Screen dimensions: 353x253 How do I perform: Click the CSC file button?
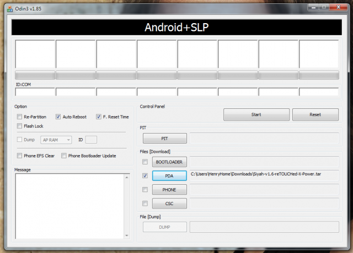click(x=169, y=204)
